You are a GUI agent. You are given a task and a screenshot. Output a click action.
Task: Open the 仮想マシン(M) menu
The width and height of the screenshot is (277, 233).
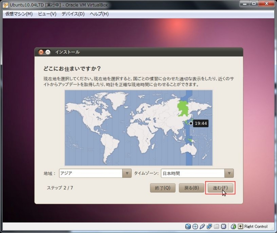[19, 14]
